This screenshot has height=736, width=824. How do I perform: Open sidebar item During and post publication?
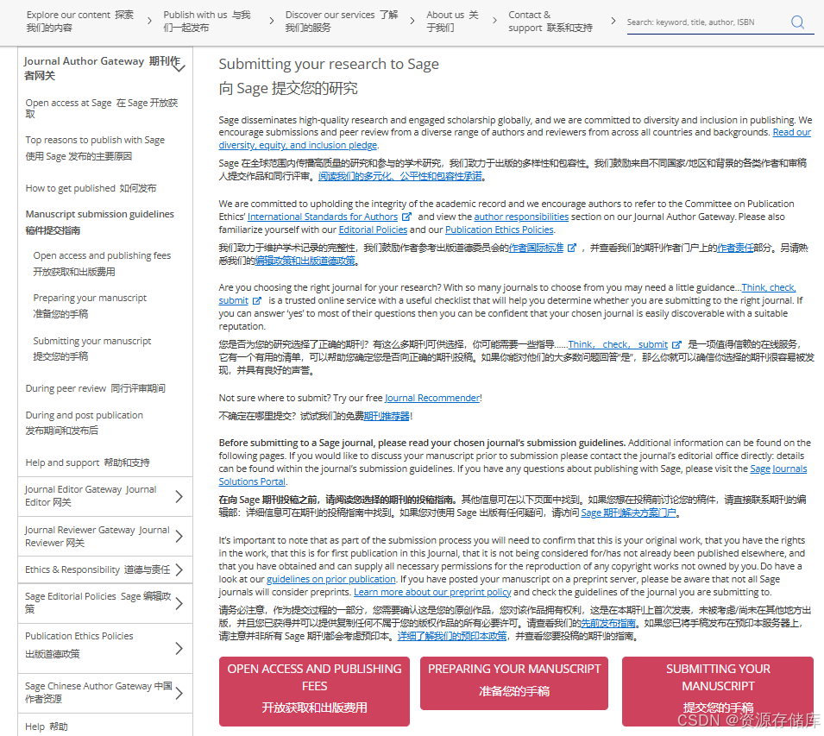(x=84, y=423)
